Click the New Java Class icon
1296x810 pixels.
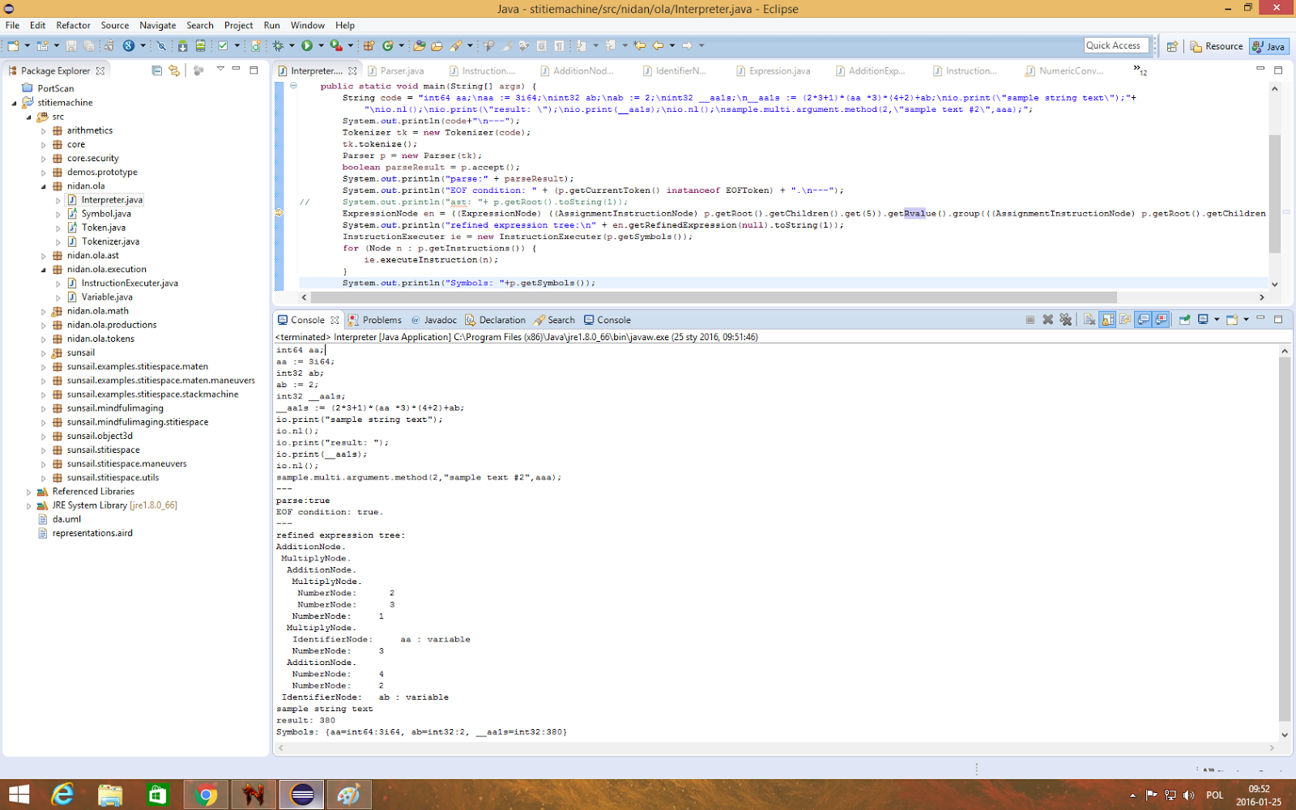tap(388, 46)
